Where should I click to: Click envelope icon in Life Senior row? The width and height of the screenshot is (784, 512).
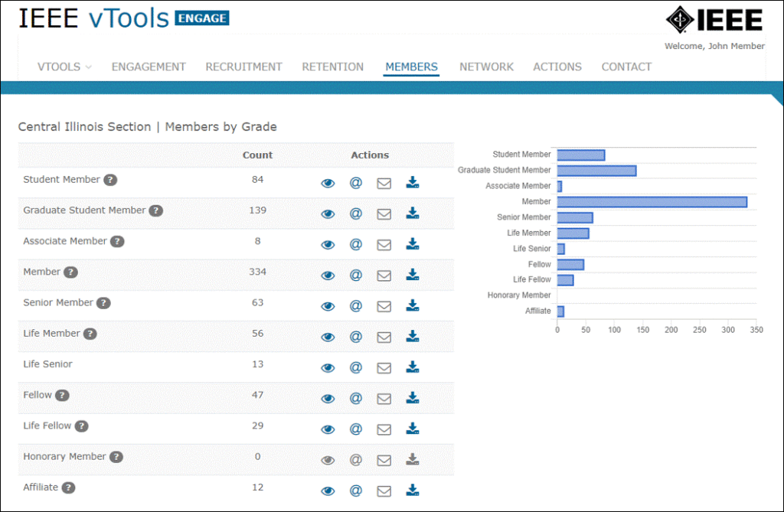pyautogui.click(x=384, y=367)
